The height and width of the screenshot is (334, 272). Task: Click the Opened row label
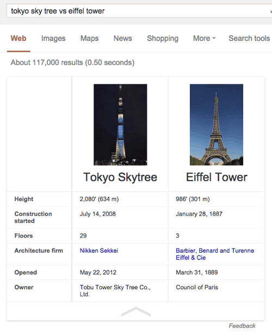[x=26, y=272]
